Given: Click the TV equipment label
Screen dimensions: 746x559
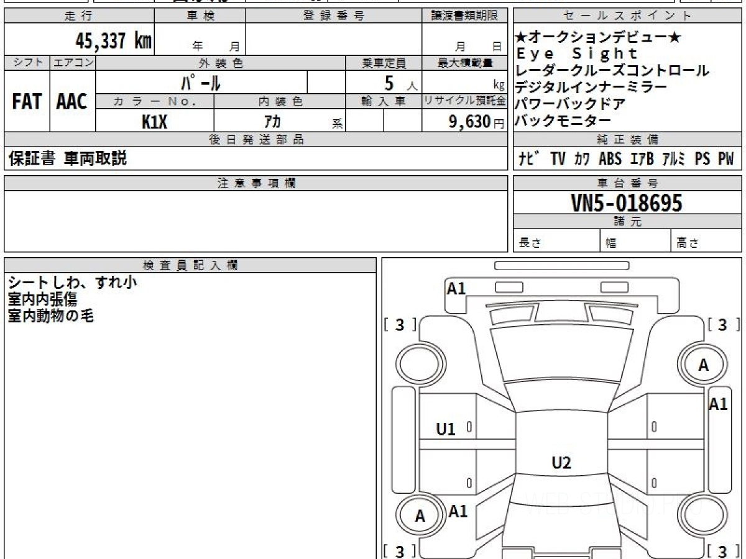Looking at the screenshot, I should point(558,159).
